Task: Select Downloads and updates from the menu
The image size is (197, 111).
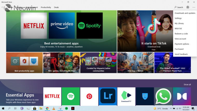Action: click(x=185, y=13)
